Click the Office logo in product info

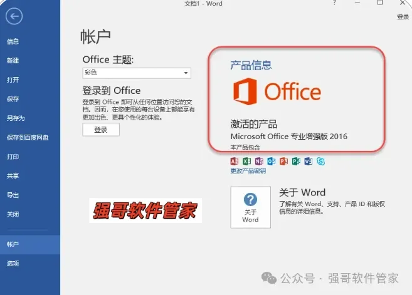[277, 91]
